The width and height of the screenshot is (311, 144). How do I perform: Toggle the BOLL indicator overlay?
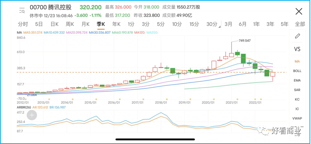coord(297,71)
